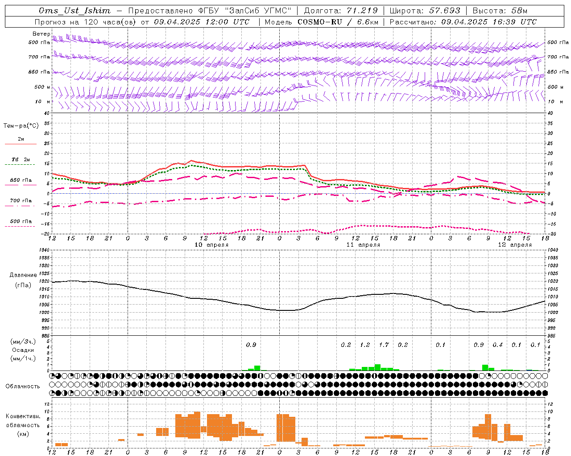Click the (мм/1ч.) precipitation unit label
The width and height of the screenshot is (571, 456).
tap(23, 358)
